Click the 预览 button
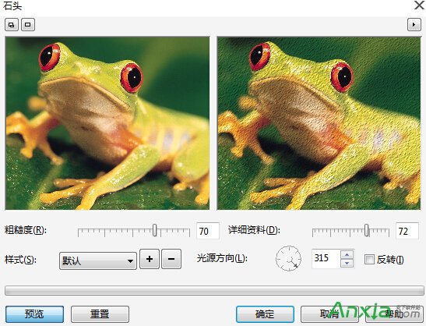 tap(34, 314)
